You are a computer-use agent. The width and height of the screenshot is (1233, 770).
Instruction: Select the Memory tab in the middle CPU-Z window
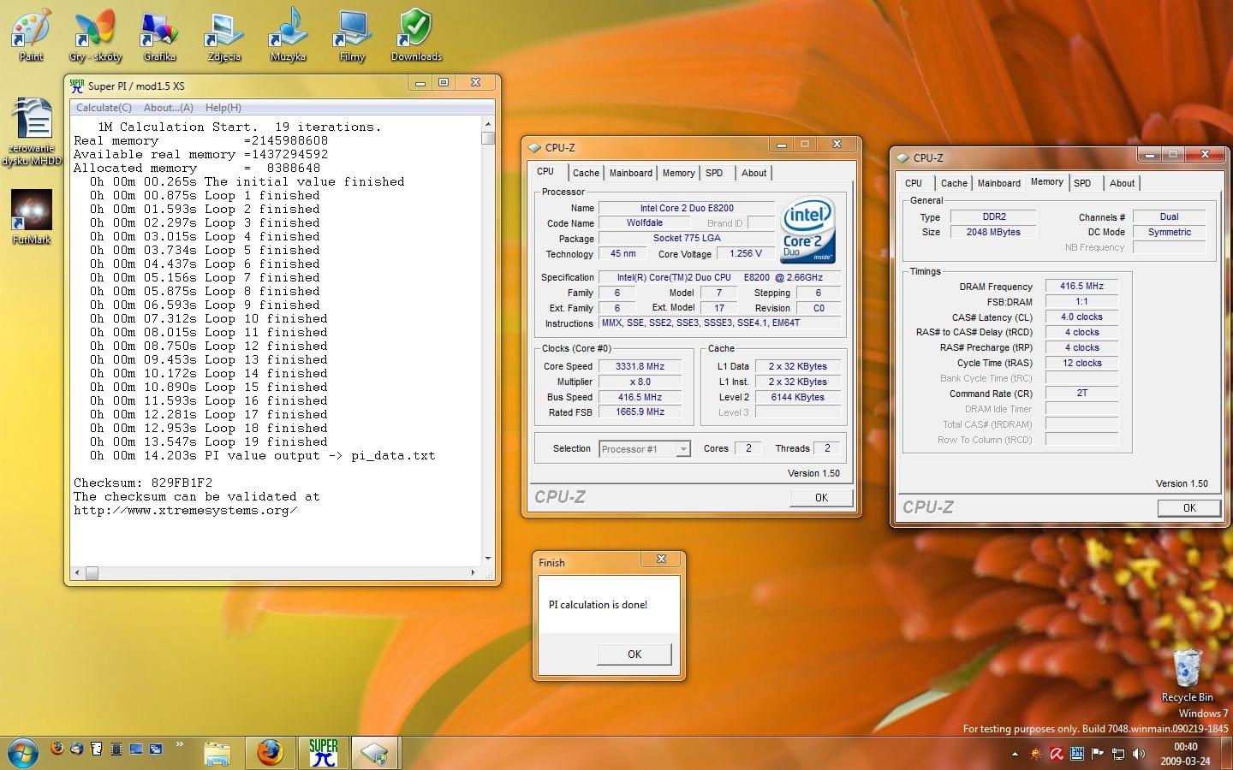point(679,173)
